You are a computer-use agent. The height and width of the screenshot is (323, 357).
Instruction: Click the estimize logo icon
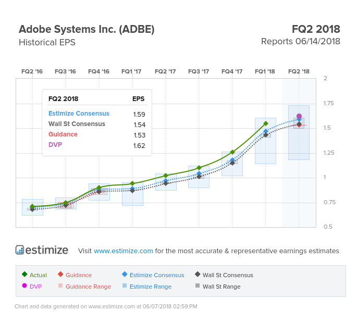coord(20,250)
